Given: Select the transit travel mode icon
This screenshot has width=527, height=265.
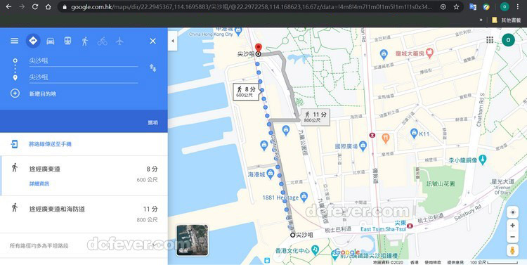Looking at the screenshot, I should 67,41.
